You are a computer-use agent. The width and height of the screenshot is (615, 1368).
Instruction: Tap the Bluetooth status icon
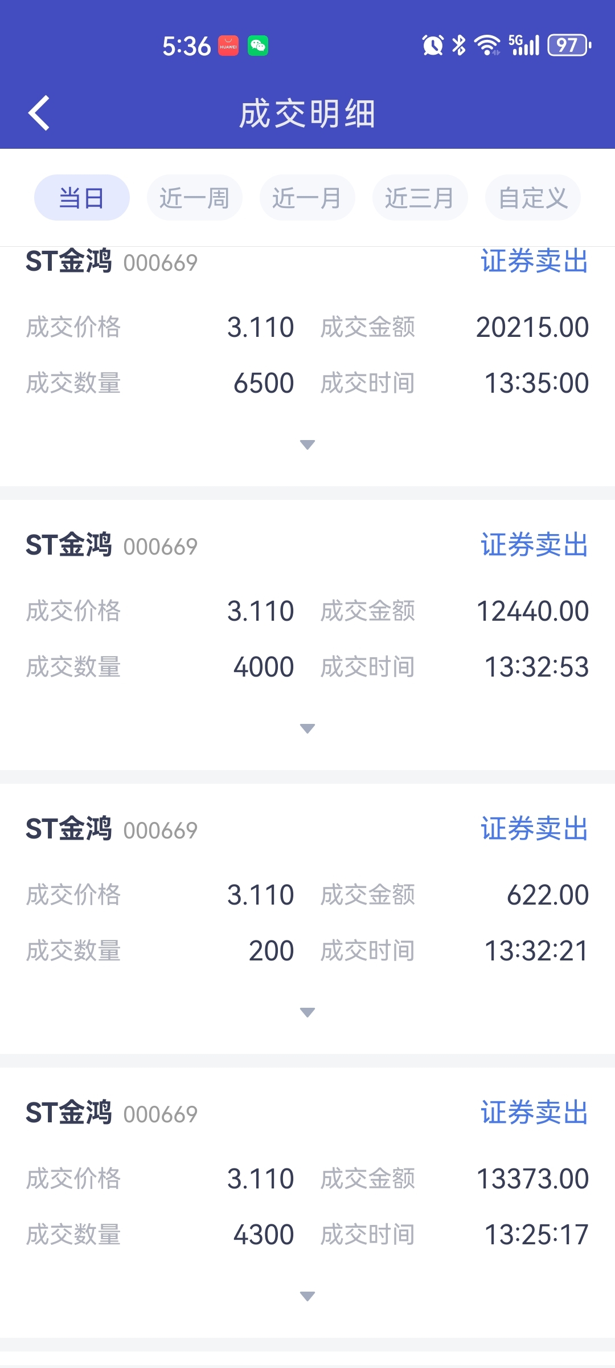point(459,45)
